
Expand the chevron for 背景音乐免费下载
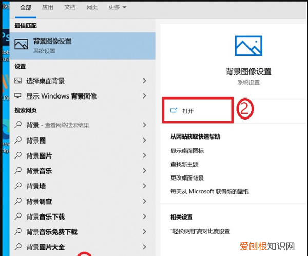[x=145, y=232]
